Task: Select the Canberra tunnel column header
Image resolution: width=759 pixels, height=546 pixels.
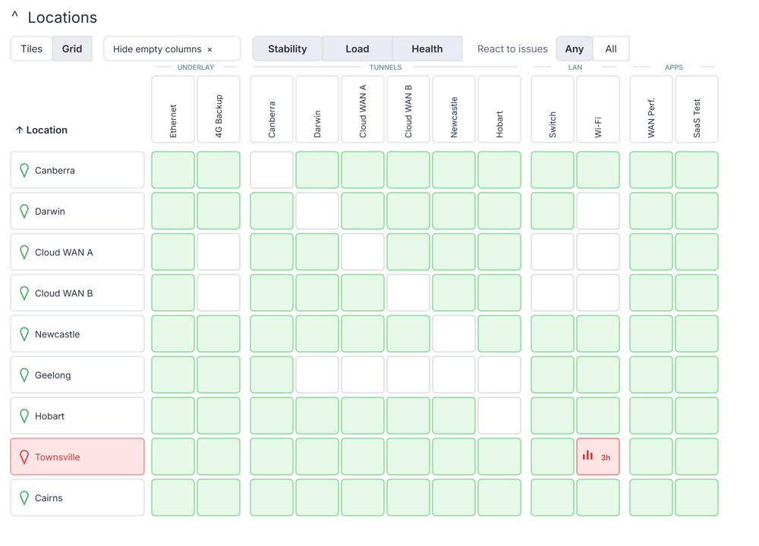Action: click(x=272, y=109)
